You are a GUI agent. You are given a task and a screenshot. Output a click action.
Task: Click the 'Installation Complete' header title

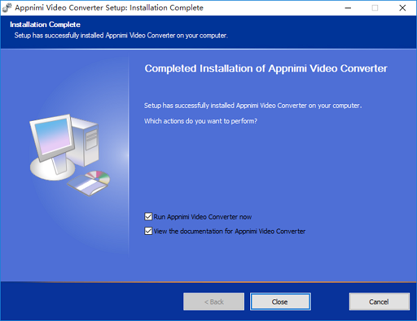[x=45, y=24]
